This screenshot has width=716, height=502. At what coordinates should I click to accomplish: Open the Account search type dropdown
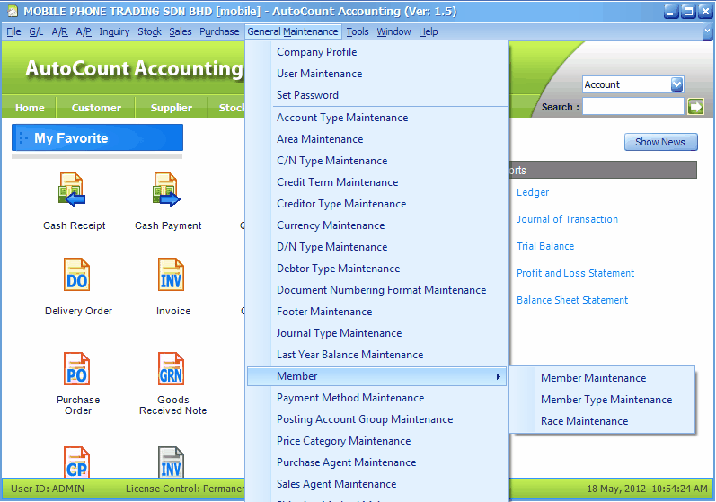pyautogui.click(x=677, y=84)
